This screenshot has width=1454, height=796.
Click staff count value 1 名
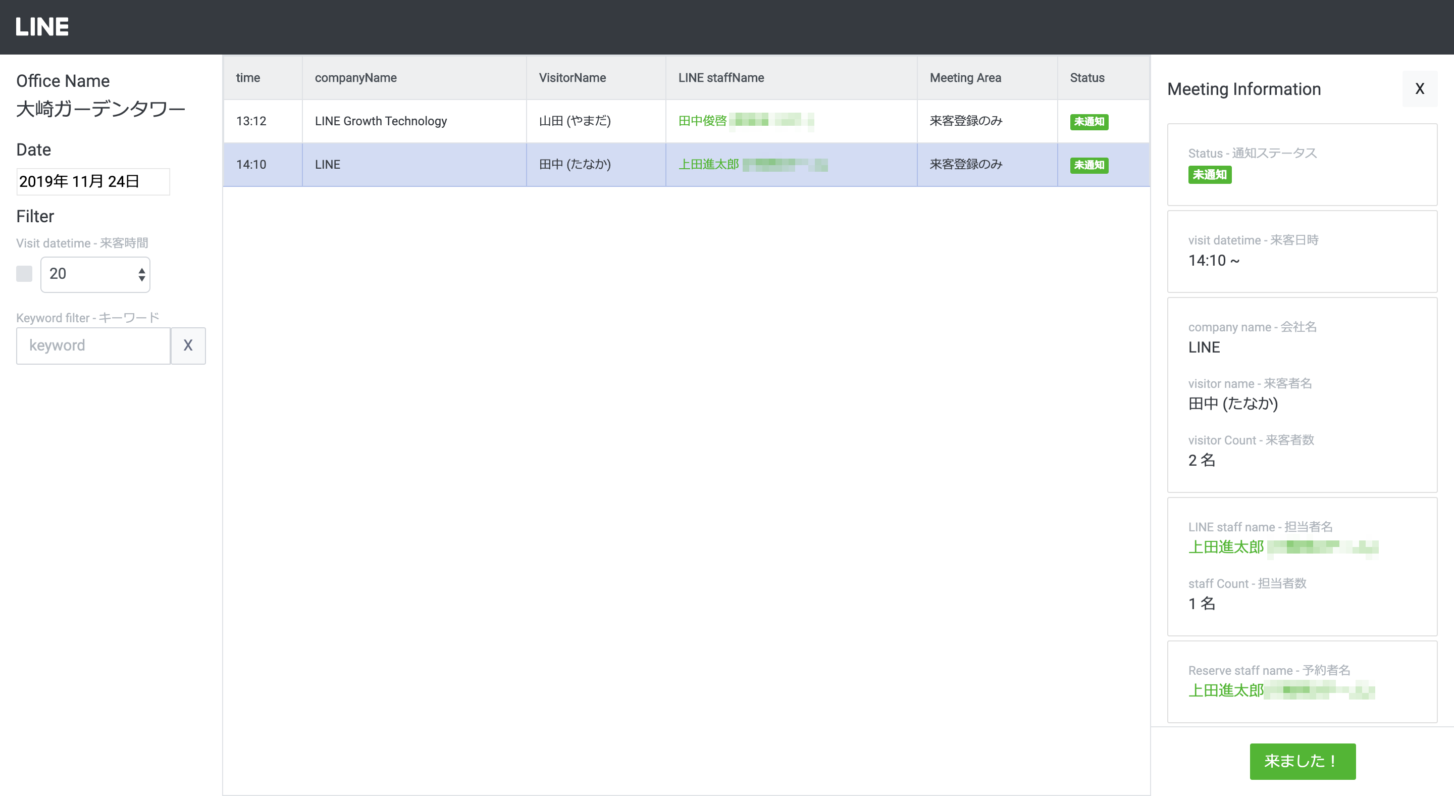click(1201, 603)
